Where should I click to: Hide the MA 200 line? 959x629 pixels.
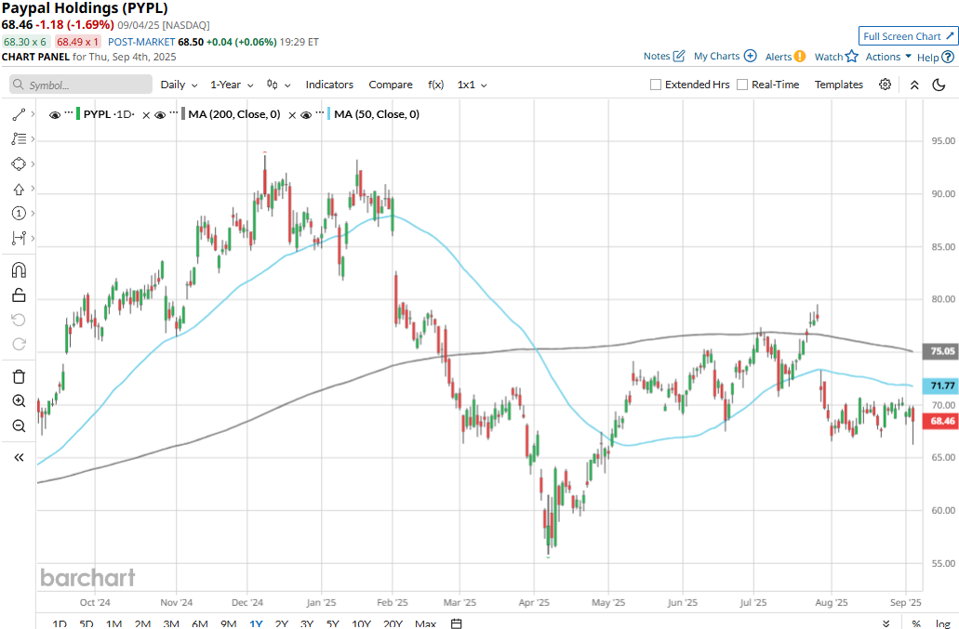click(x=160, y=115)
